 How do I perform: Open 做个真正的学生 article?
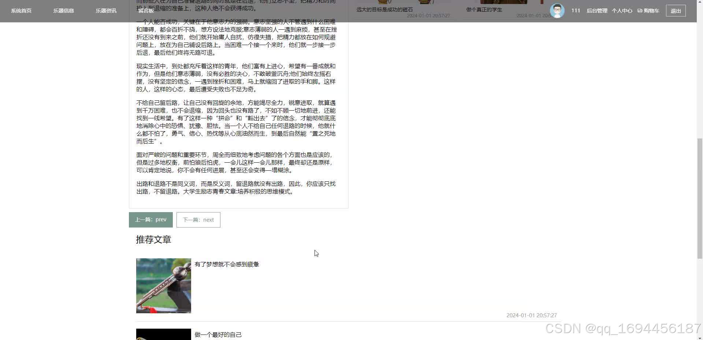[x=484, y=10]
